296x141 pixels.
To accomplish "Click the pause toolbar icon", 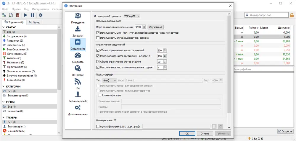I will 33,15.
